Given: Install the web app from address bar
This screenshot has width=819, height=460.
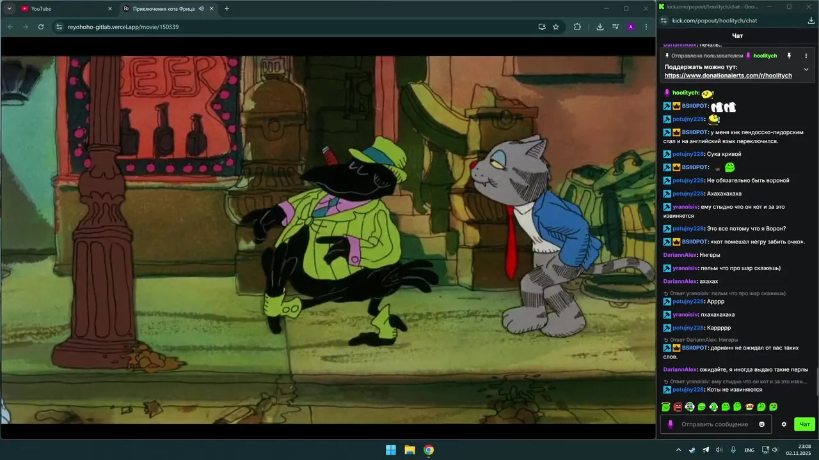Looking at the screenshot, I should pos(542,27).
